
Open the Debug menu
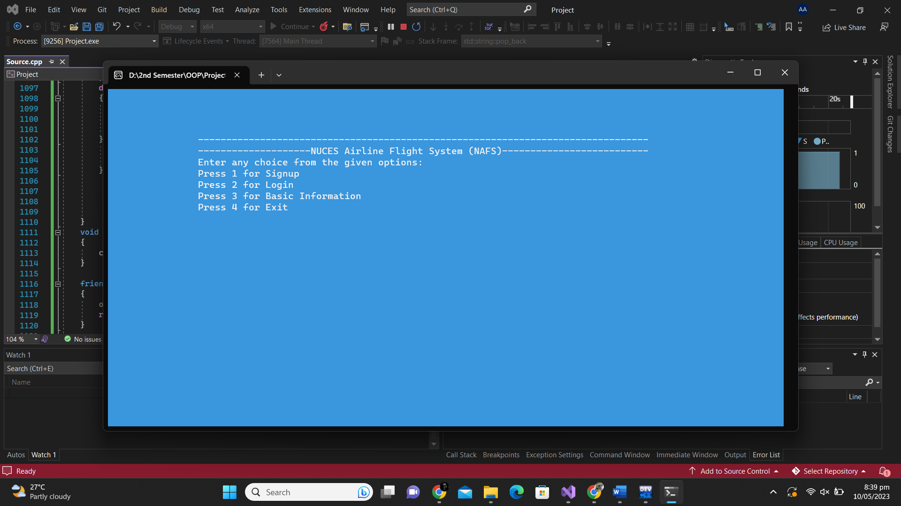189,9
